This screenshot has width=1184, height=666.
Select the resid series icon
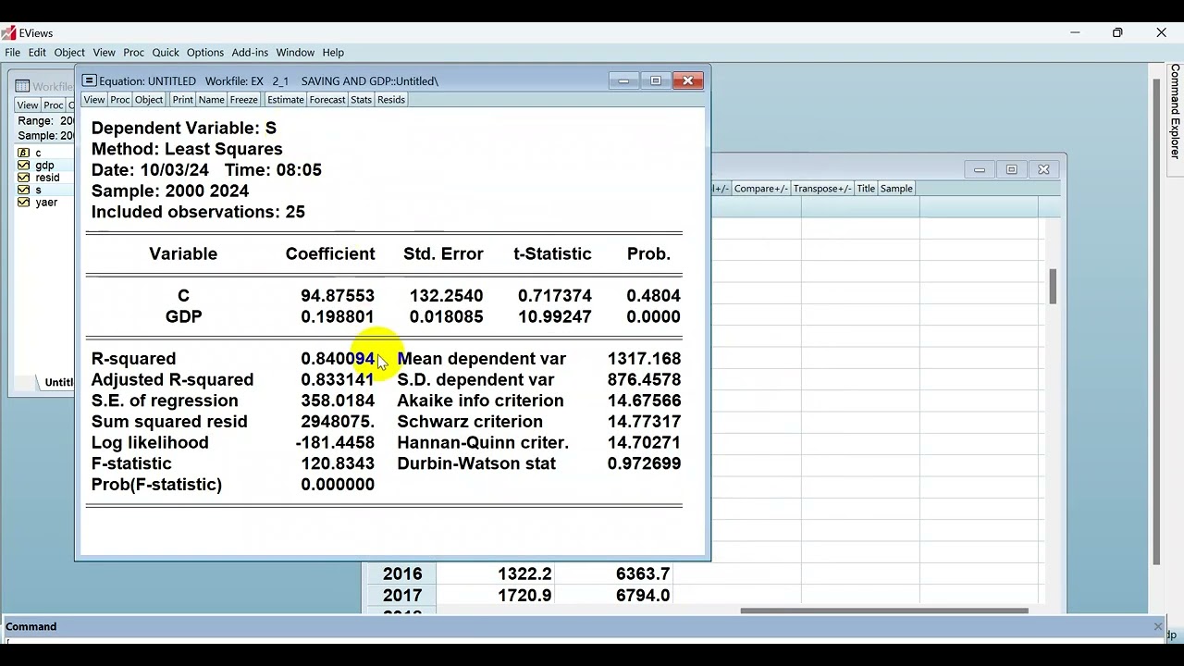23,178
